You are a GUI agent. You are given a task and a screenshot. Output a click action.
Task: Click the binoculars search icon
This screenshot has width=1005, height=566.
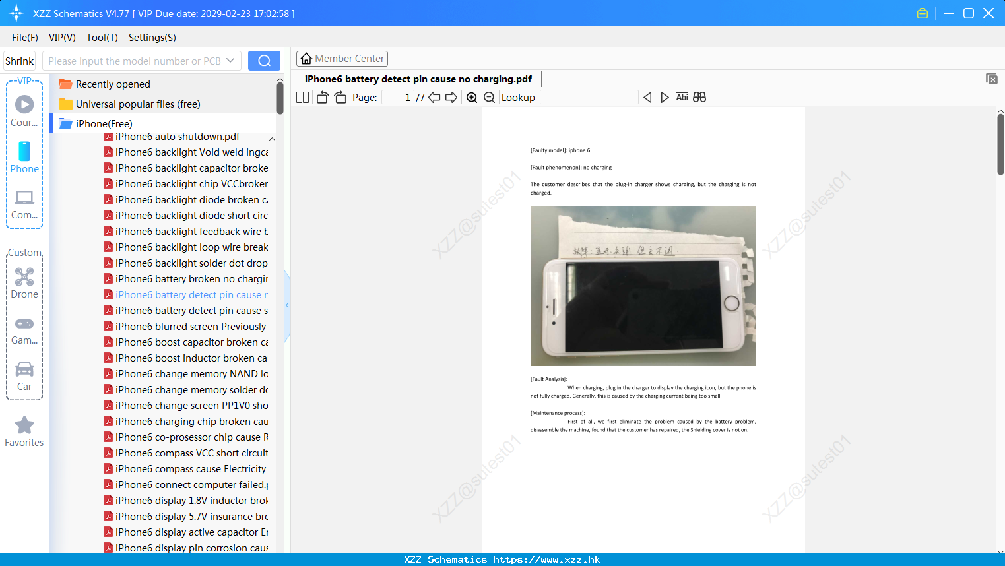coord(699,98)
